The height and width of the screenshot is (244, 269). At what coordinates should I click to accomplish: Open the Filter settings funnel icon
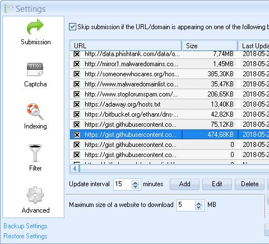pos(35,153)
